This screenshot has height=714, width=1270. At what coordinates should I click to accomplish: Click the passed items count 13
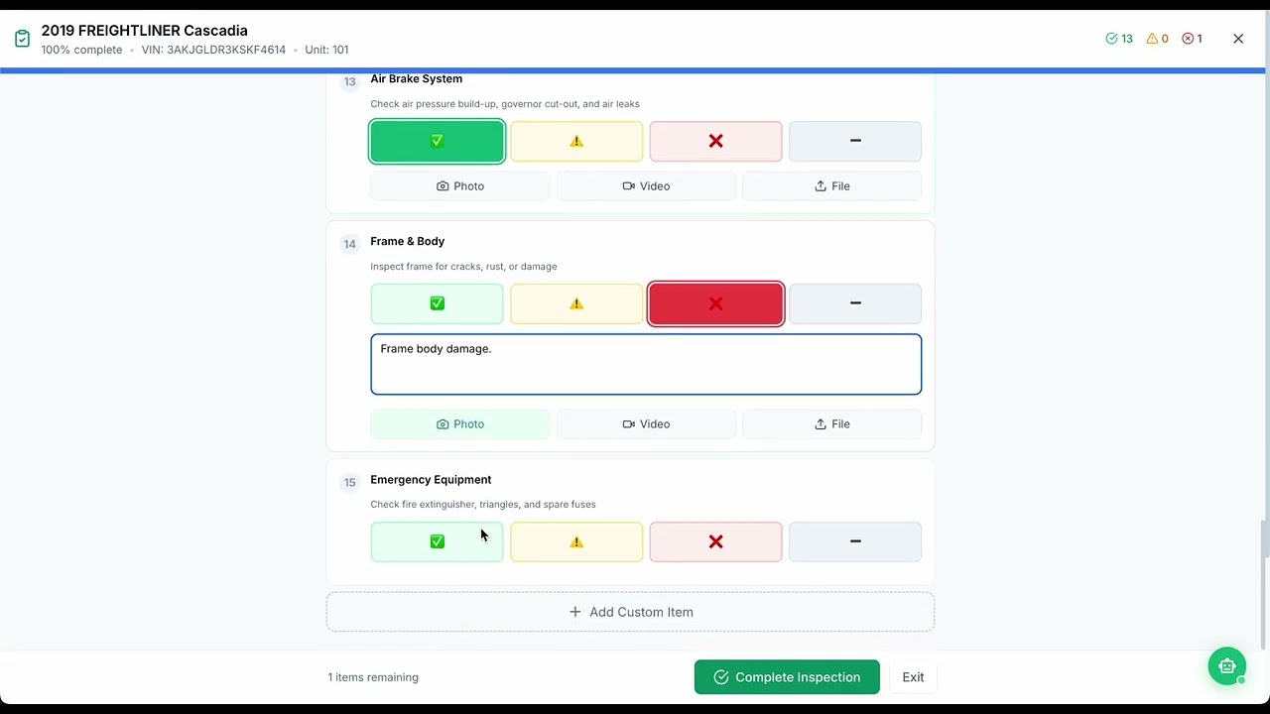click(1119, 39)
